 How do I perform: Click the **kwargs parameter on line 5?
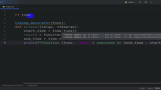coord(66,27)
